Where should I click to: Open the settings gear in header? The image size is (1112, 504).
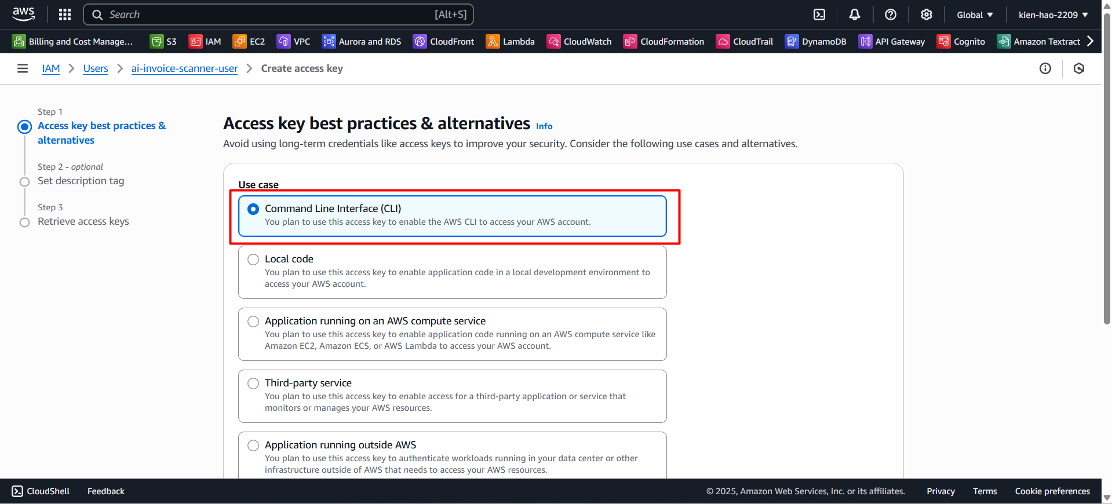coord(927,14)
